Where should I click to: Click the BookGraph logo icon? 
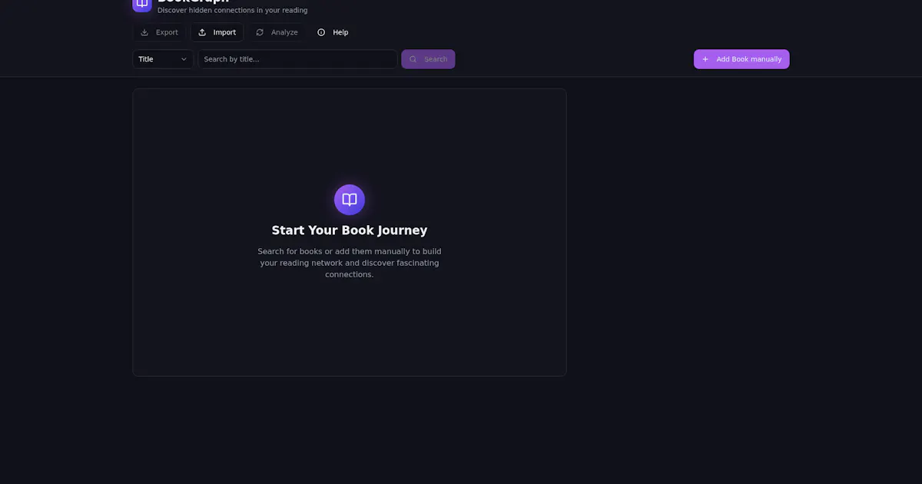point(142,5)
